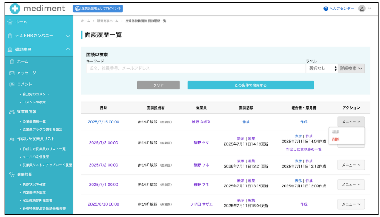The height and width of the screenshot is (217, 380).
Task: Open the 2025/7/3 00:00 interview date link
Action: point(104,143)
